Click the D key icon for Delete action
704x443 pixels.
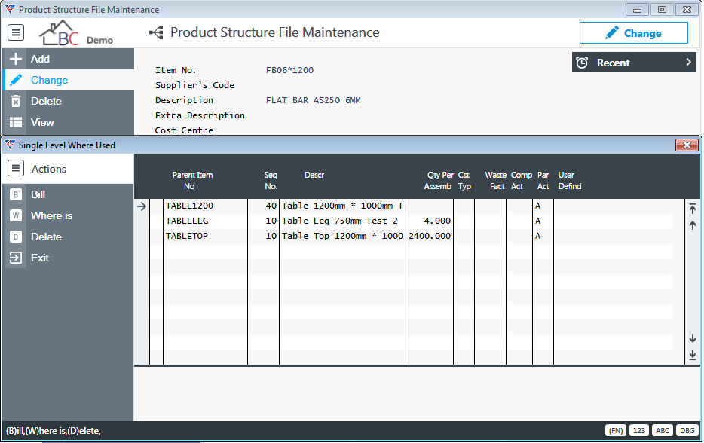pos(16,237)
